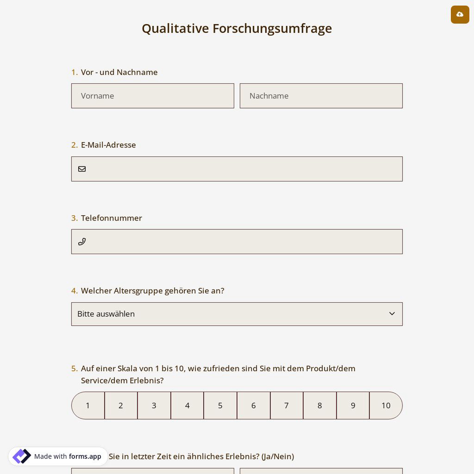This screenshot has height=474, width=474.
Task: Click the Vorname input field
Action: point(153,96)
